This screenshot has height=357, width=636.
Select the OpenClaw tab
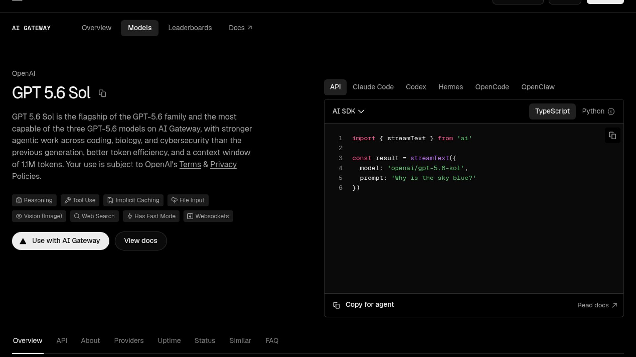[538, 87]
